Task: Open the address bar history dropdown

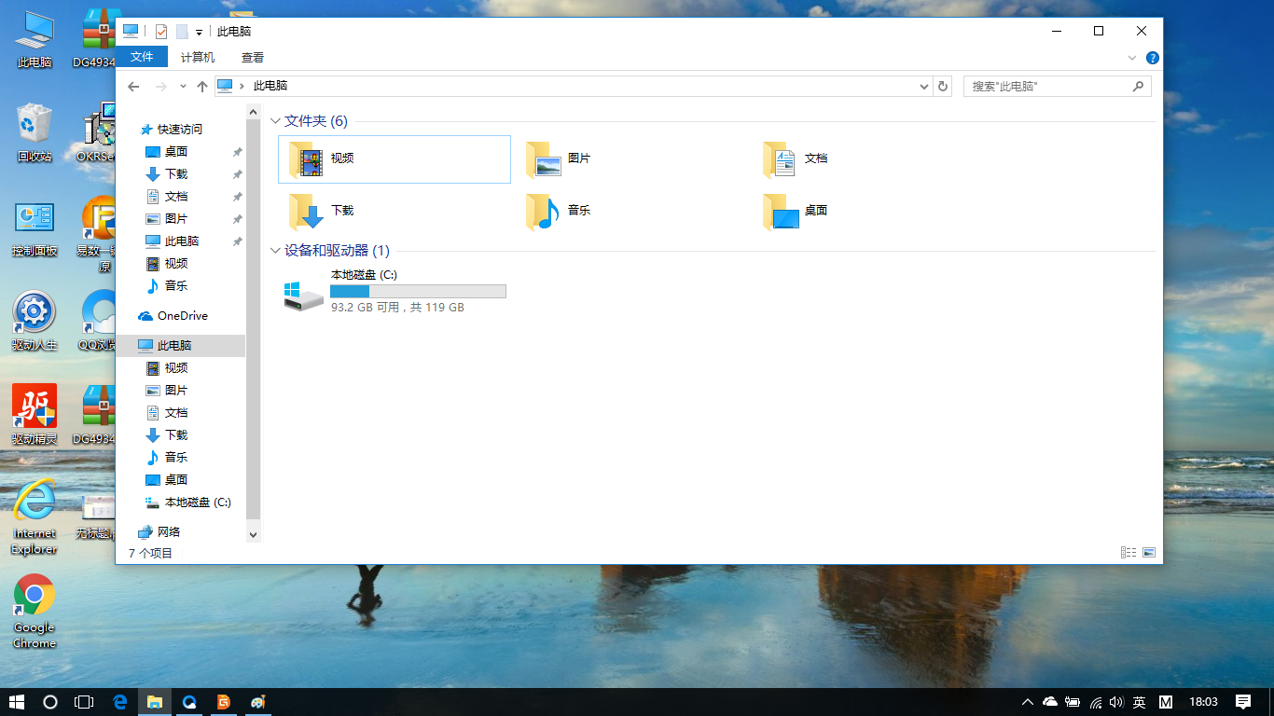Action: pyautogui.click(x=924, y=86)
